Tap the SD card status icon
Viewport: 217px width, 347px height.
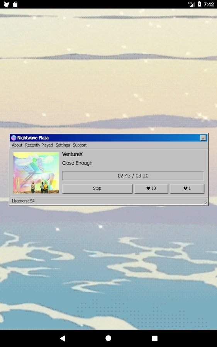pos(15,4)
